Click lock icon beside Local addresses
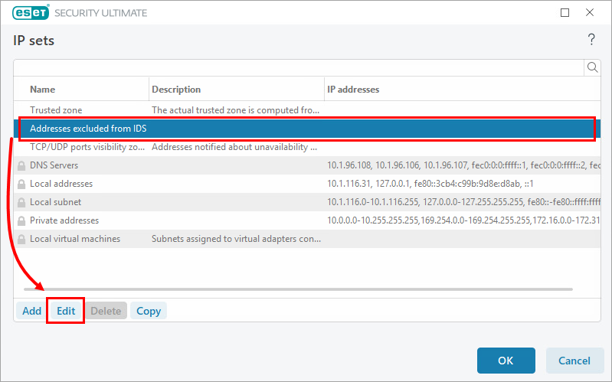Viewport: 612px width, 382px height. click(x=21, y=184)
